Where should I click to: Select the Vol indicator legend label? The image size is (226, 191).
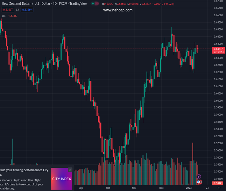coord(4,16)
